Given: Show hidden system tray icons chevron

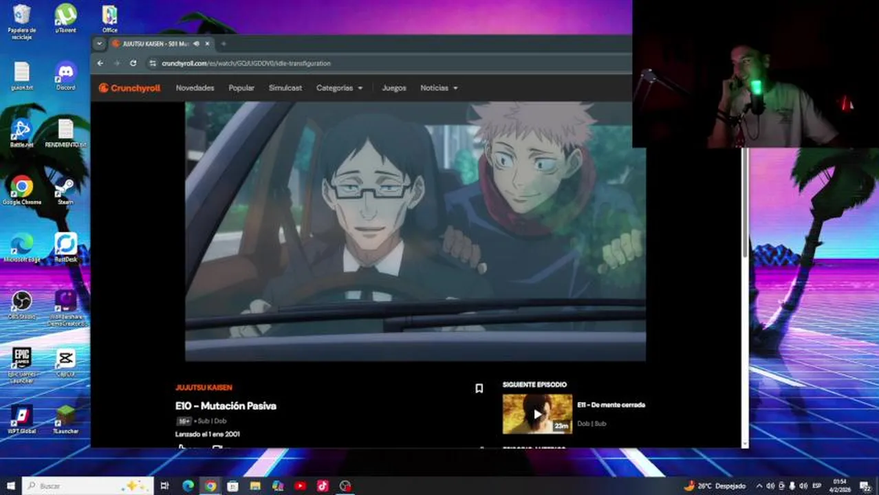Looking at the screenshot, I should (x=759, y=486).
